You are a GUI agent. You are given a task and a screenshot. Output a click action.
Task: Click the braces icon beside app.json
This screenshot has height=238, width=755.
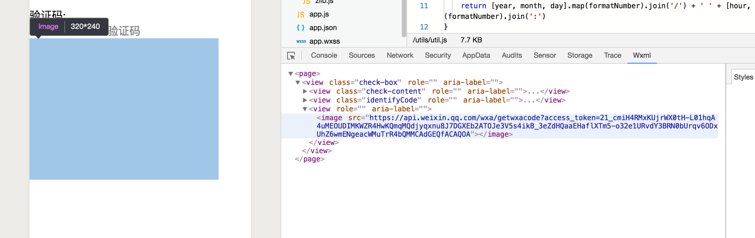(x=300, y=28)
